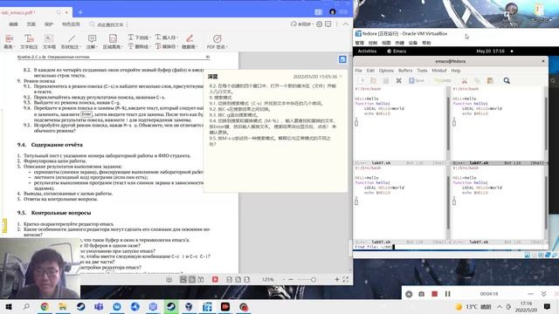This screenshot has height=314, width=559.
Task: Open Chrome from the Windows taskbar
Action: click(x=45, y=306)
